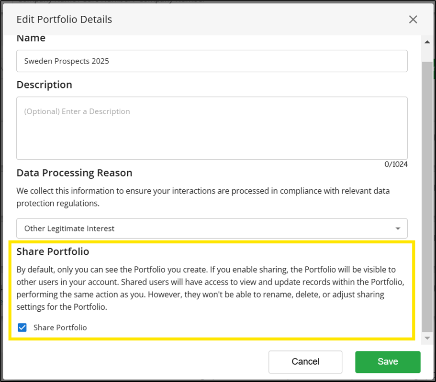Screen dimensions: 436x382
Task: Click the scrollbar up arrow
Action: [427, 43]
